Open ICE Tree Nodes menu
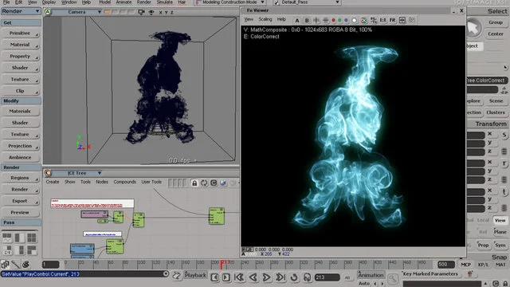 102,182
